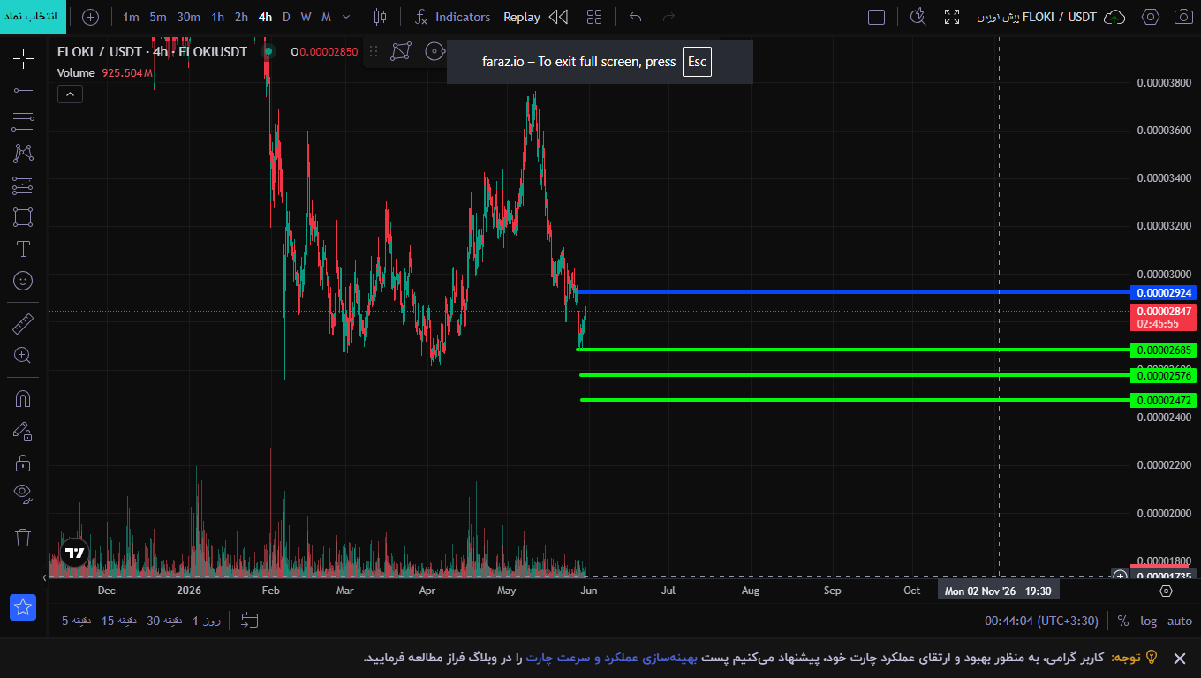Switch to the 1m timeframe
The height and width of the screenshot is (678, 1201).
(x=131, y=17)
